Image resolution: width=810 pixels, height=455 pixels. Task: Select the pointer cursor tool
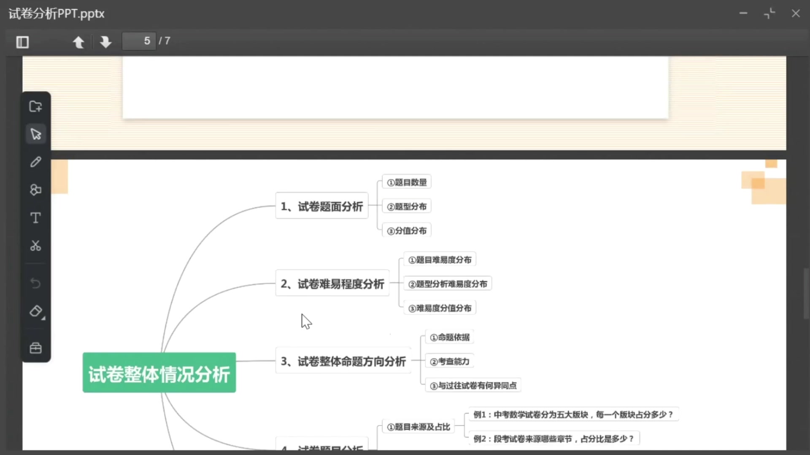36,134
